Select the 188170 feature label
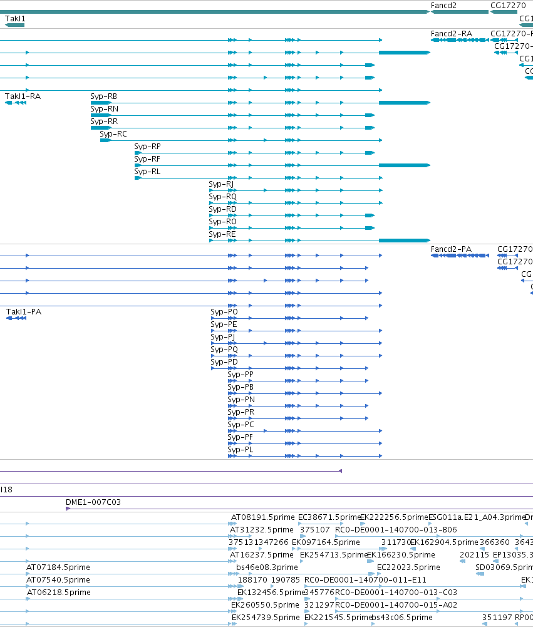Screen dimensions: 533x627 pos(252,580)
